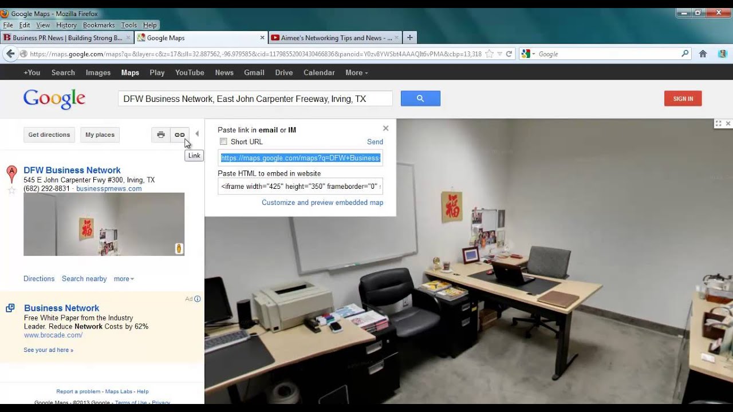Star the DFW Business Network result
This screenshot has width=733, height=412.
coord(11,190)
